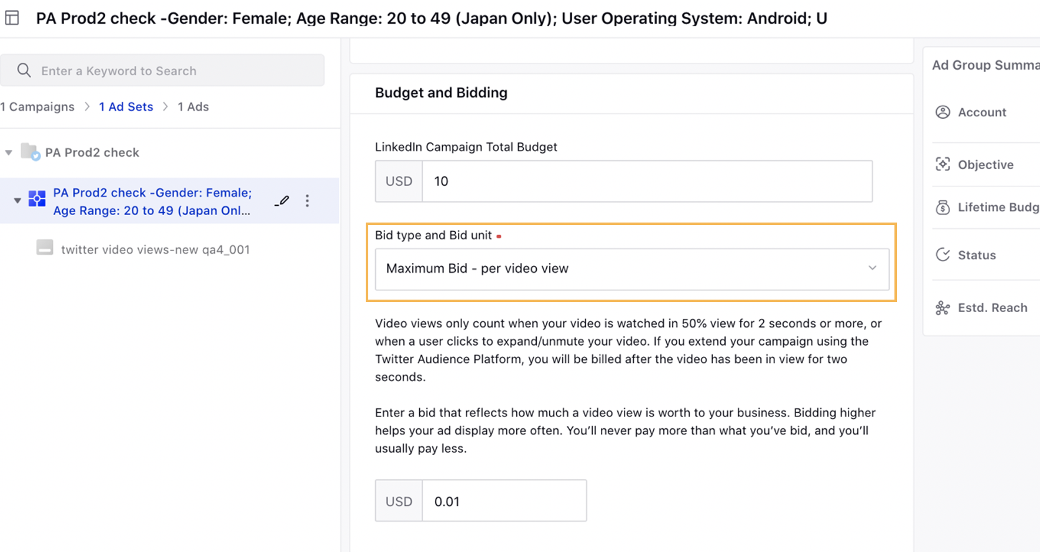This screenshot has width=1040, height=552.
Task: Click the Status circular icon
Action: coord(943,255)
